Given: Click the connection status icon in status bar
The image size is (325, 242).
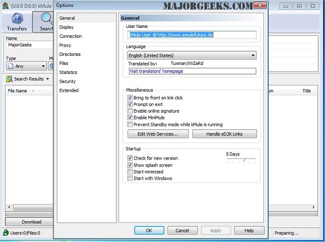Looking at the screenshot, I should 6,233.
